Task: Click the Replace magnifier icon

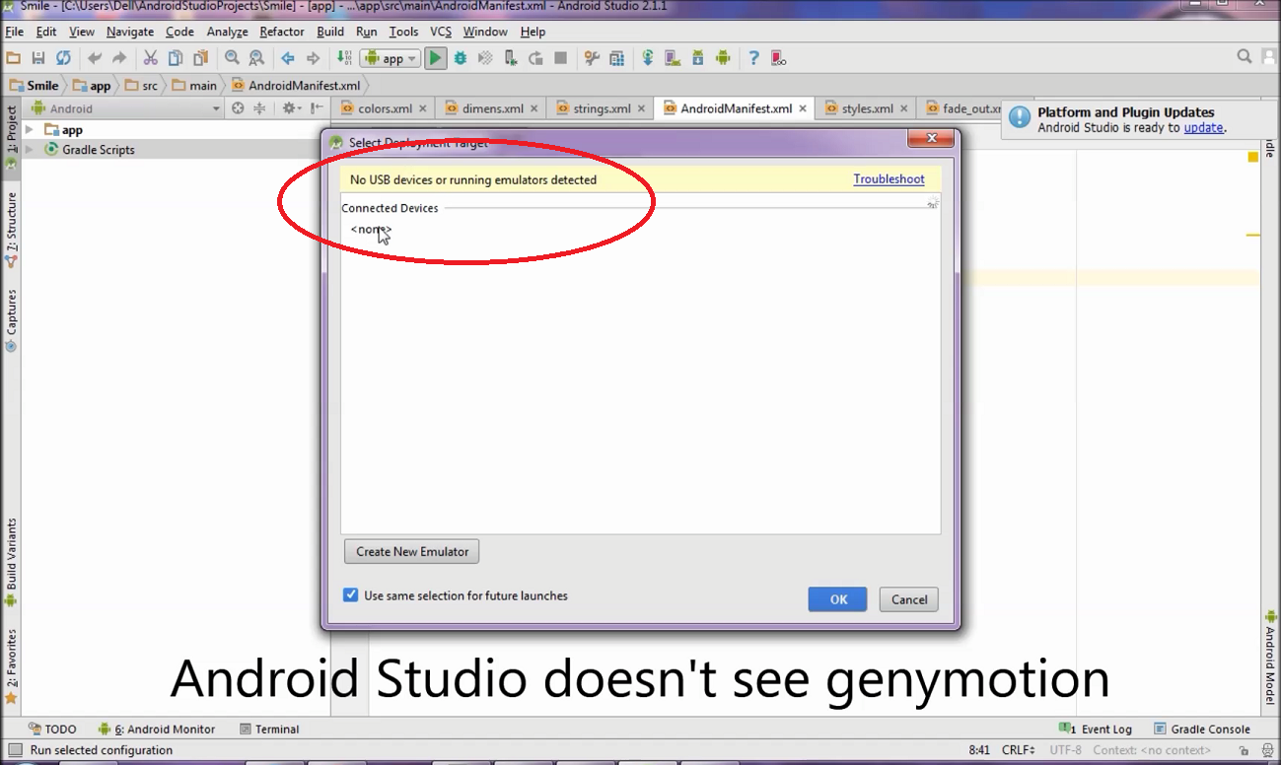Action: pyautogui.click(x=256, y=58)
